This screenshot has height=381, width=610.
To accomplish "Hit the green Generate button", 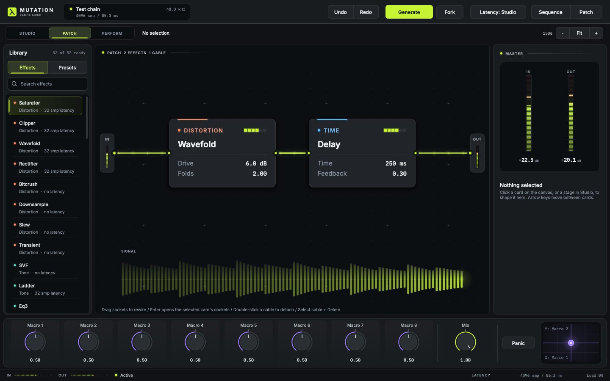I will tap(409, 12).
